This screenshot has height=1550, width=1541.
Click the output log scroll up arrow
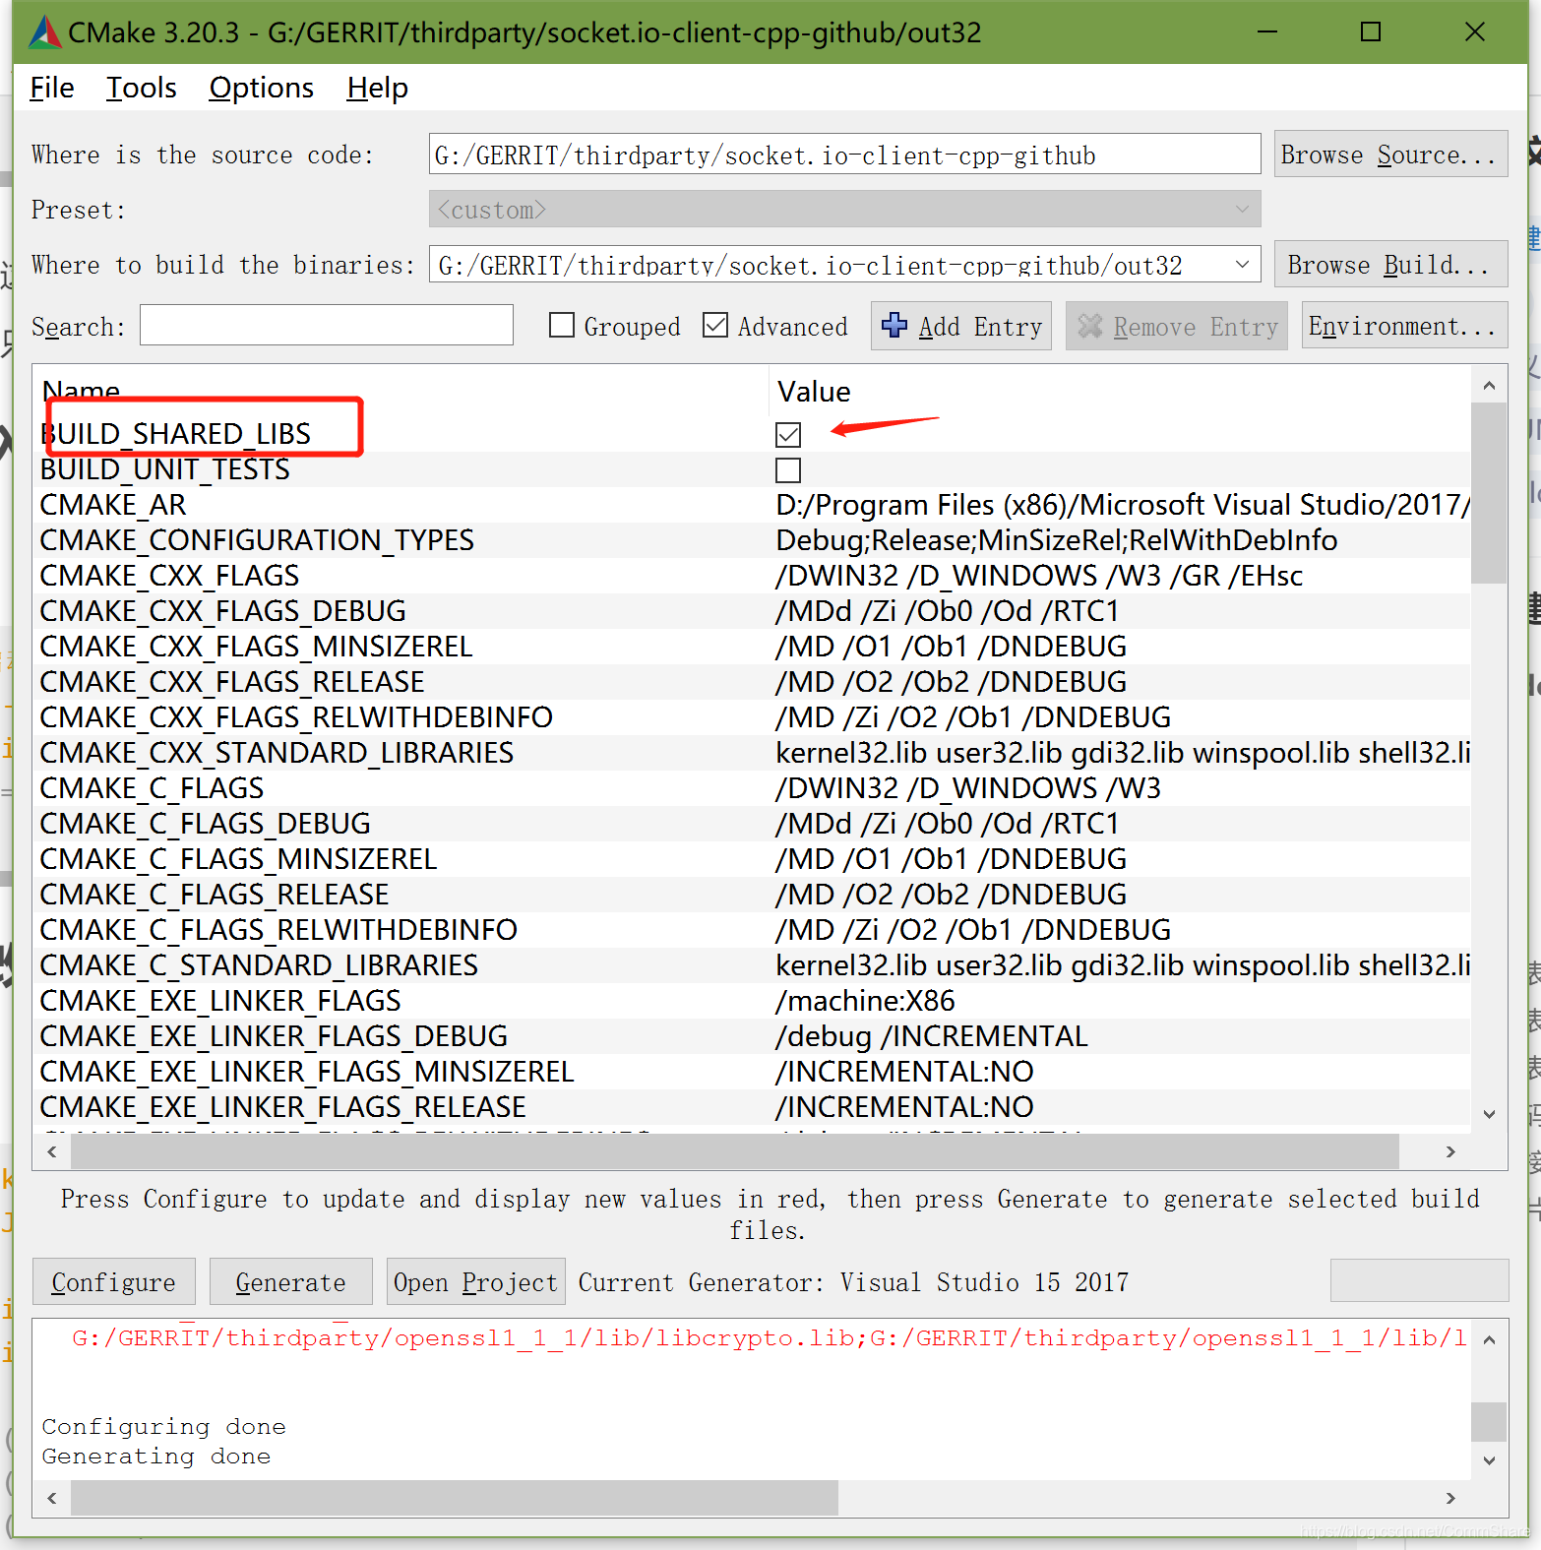pos(1489,1339)
